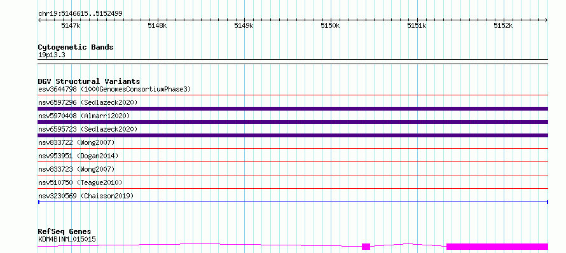Click the red line under nsv833722
This screenshot has height=253, width=566.
pyautogui.click(x=293, y=148)
